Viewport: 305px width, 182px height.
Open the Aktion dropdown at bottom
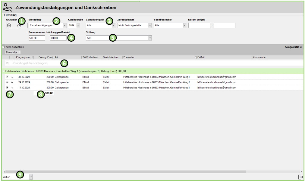click(x=31, y=177)
